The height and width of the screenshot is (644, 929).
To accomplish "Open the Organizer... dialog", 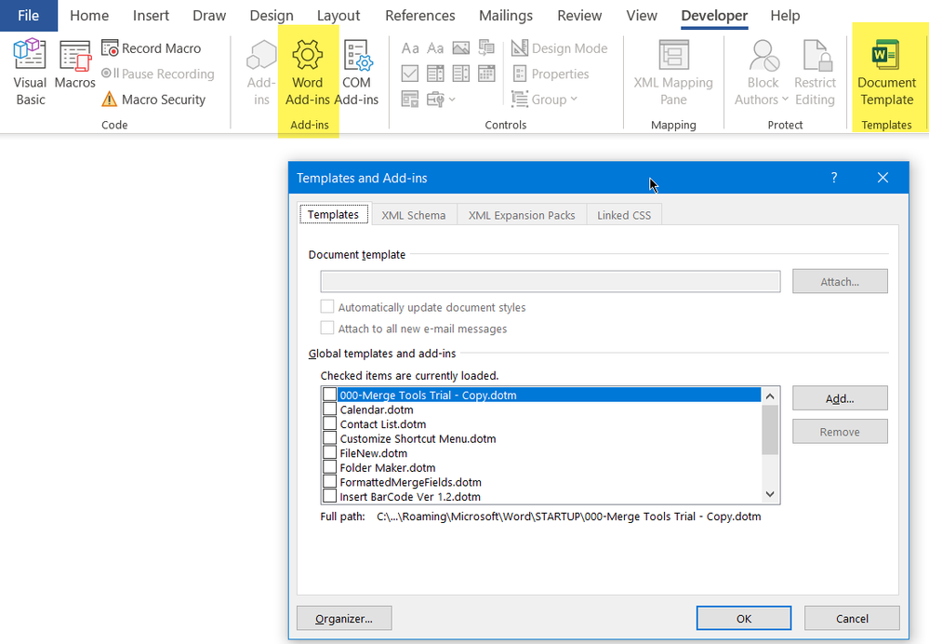I will 344,619.
